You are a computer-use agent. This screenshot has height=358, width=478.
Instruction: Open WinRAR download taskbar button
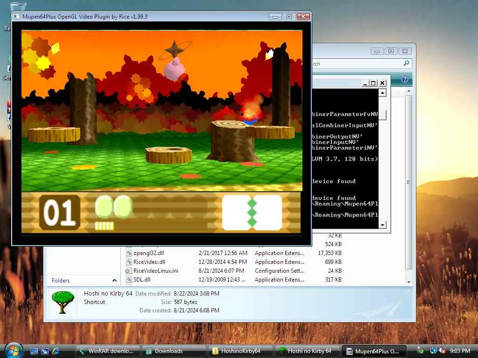click(107, 351)
